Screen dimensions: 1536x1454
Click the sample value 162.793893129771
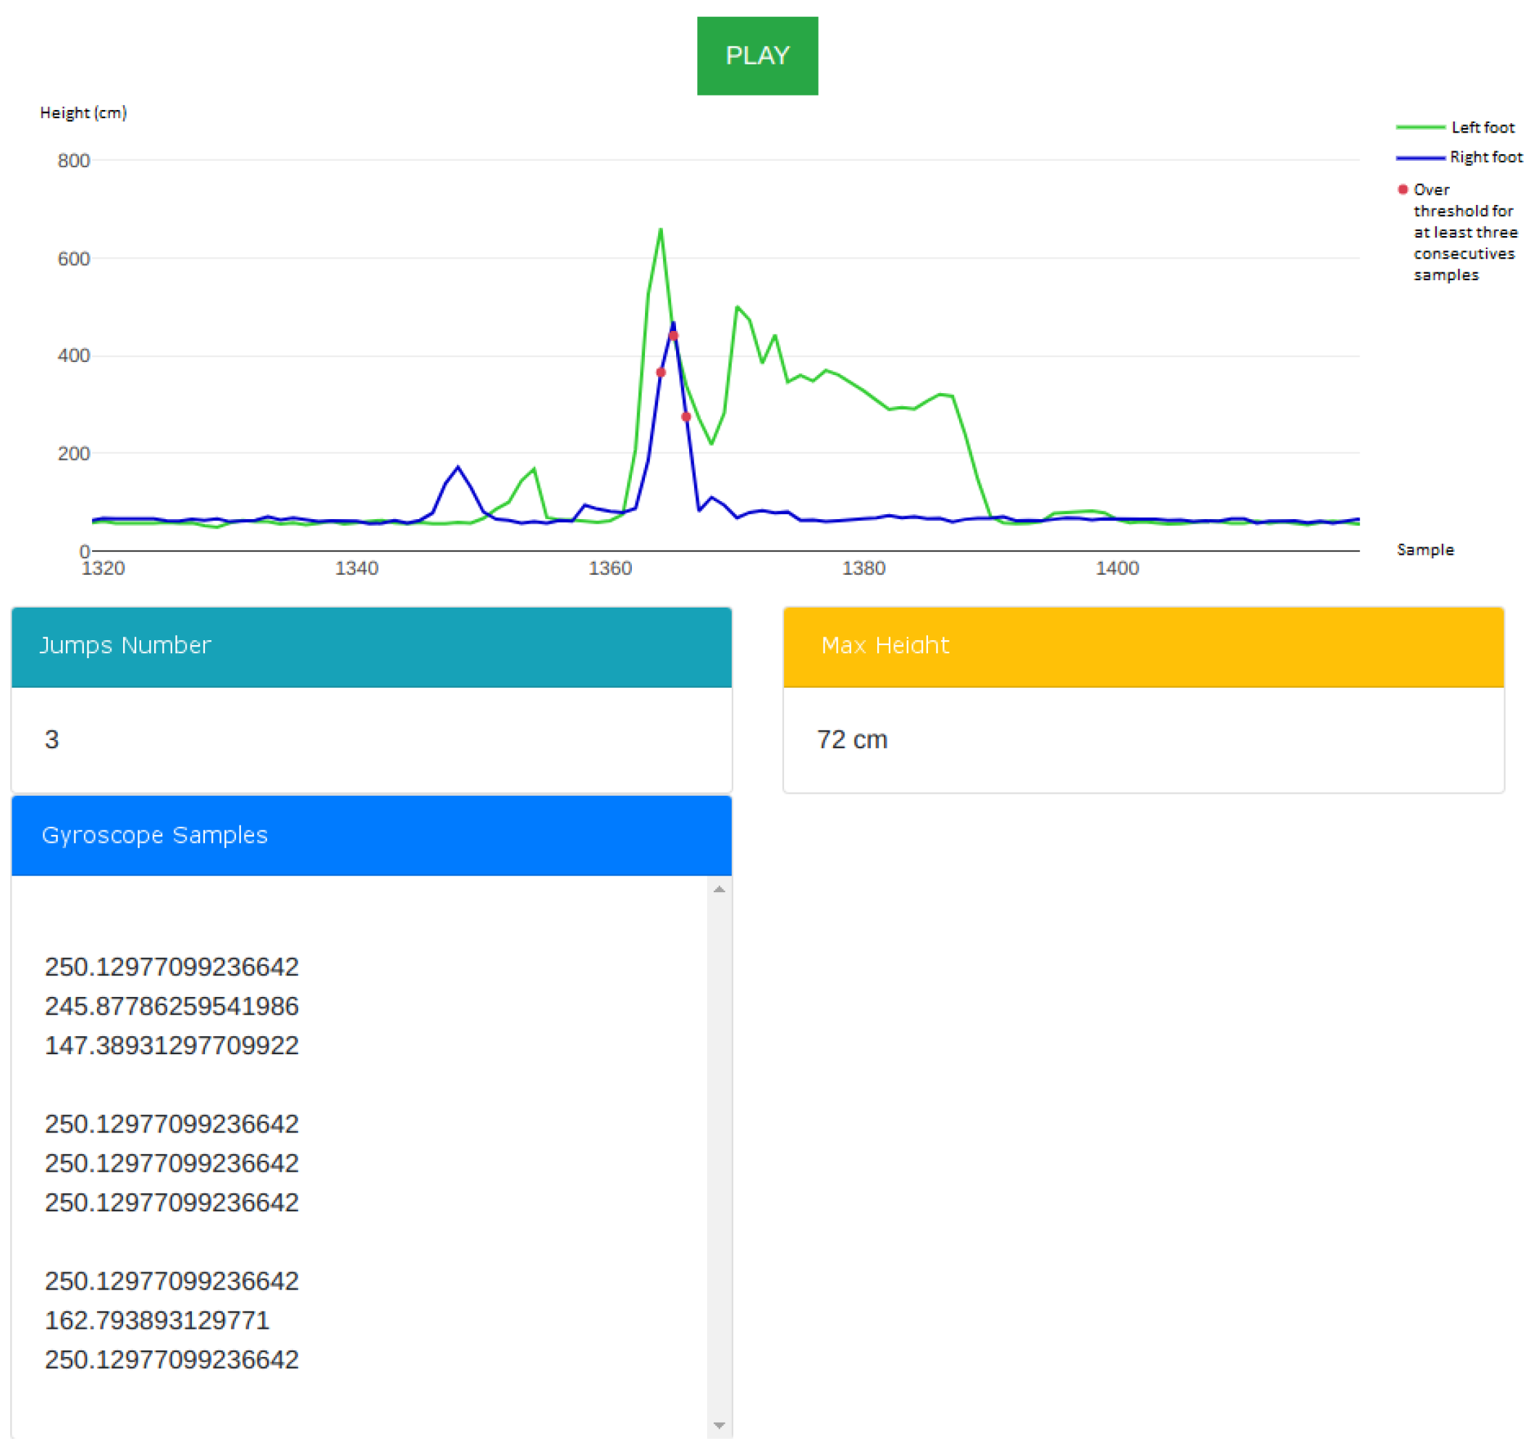click(x=156, y=1320)
